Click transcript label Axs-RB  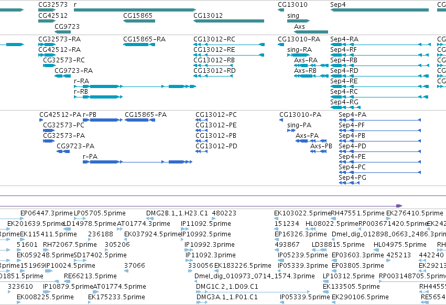pos(305,71)
